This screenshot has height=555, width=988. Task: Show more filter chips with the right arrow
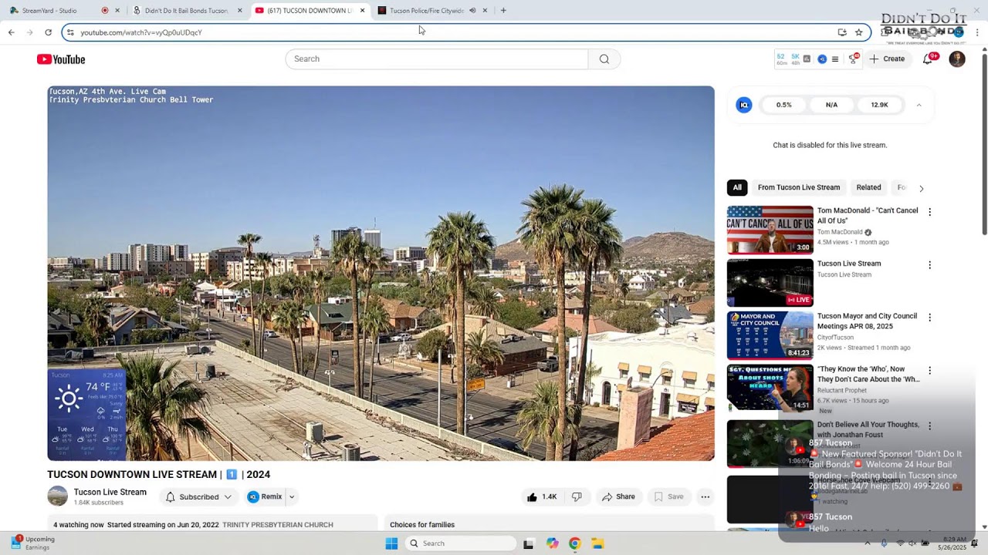[x=921, y=188]
